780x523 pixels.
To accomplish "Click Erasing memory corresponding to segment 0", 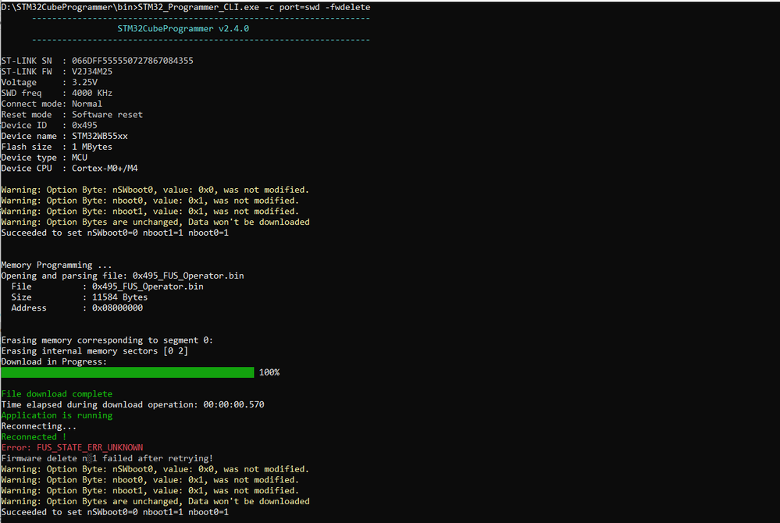I will pyautogui.click(x=107, y=340).
